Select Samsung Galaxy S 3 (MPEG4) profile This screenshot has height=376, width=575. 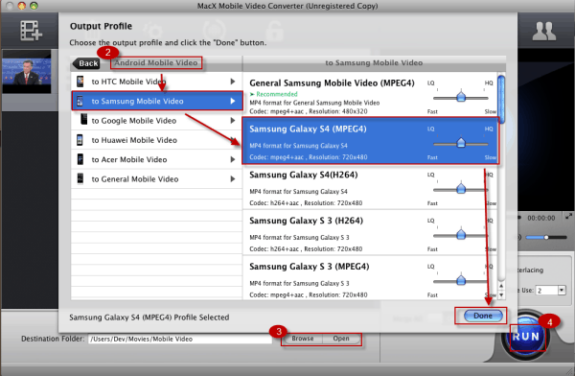coord(370,278)
